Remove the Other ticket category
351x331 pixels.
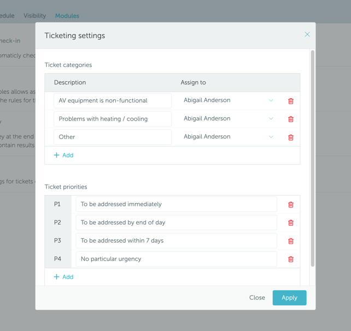(291, 137)
